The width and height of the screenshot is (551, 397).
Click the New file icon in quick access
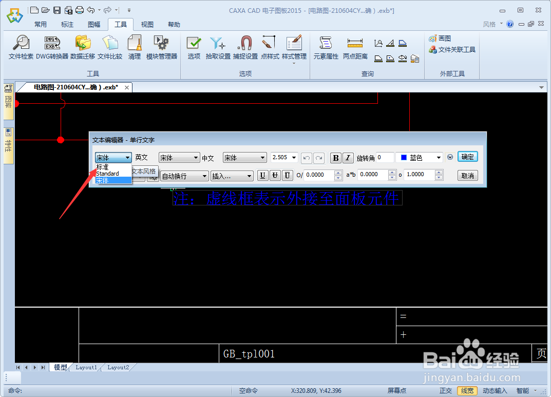pyautogui.click(x=34, y=10)
